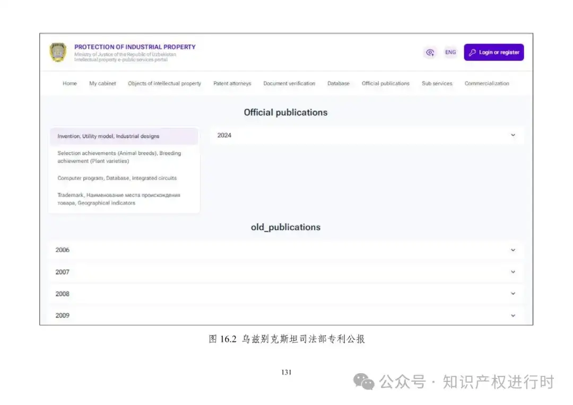The height and width of the screenshot is (405, 573).
Task: Click the Official publications page heading
Action: [x=286, y=112]
